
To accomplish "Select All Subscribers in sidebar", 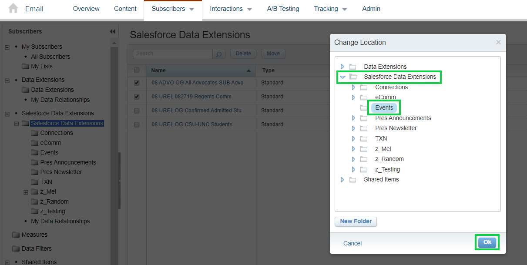I will pos(50,57).
